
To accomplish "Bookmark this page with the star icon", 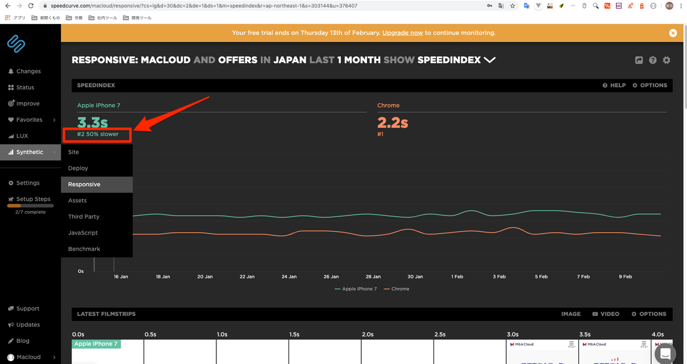I will [512, 6].
